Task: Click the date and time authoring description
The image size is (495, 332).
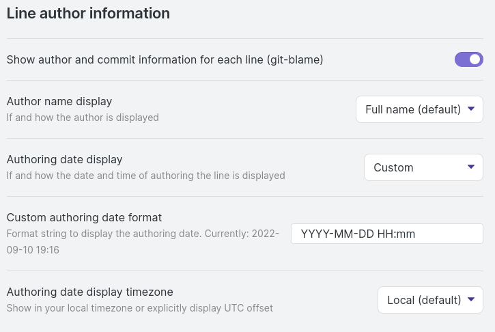Action: [x=145, y=176]
